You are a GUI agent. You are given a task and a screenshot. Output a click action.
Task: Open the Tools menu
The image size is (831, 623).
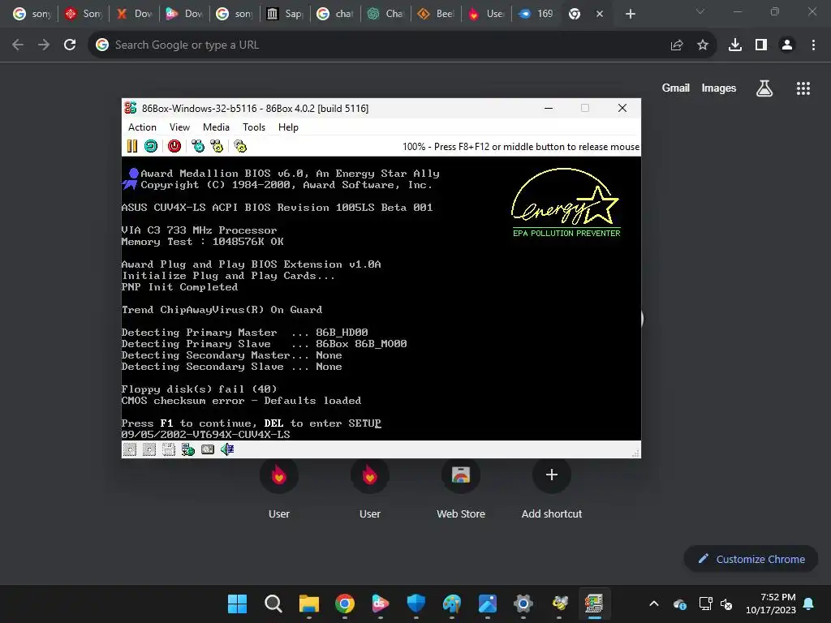point(254,127)
